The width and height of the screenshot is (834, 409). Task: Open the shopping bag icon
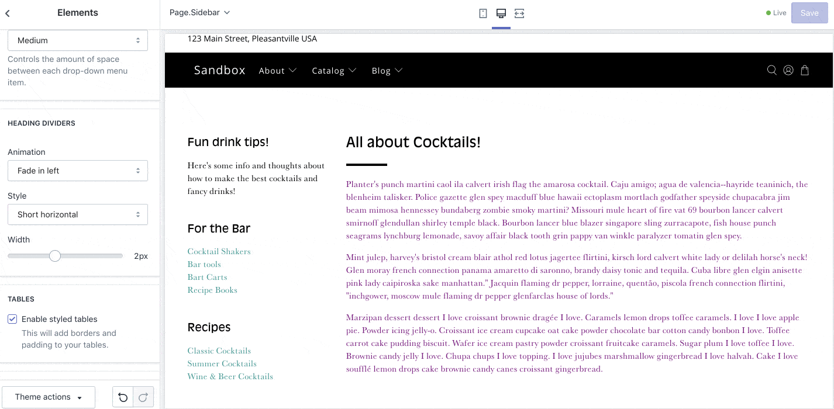point(804,70)
